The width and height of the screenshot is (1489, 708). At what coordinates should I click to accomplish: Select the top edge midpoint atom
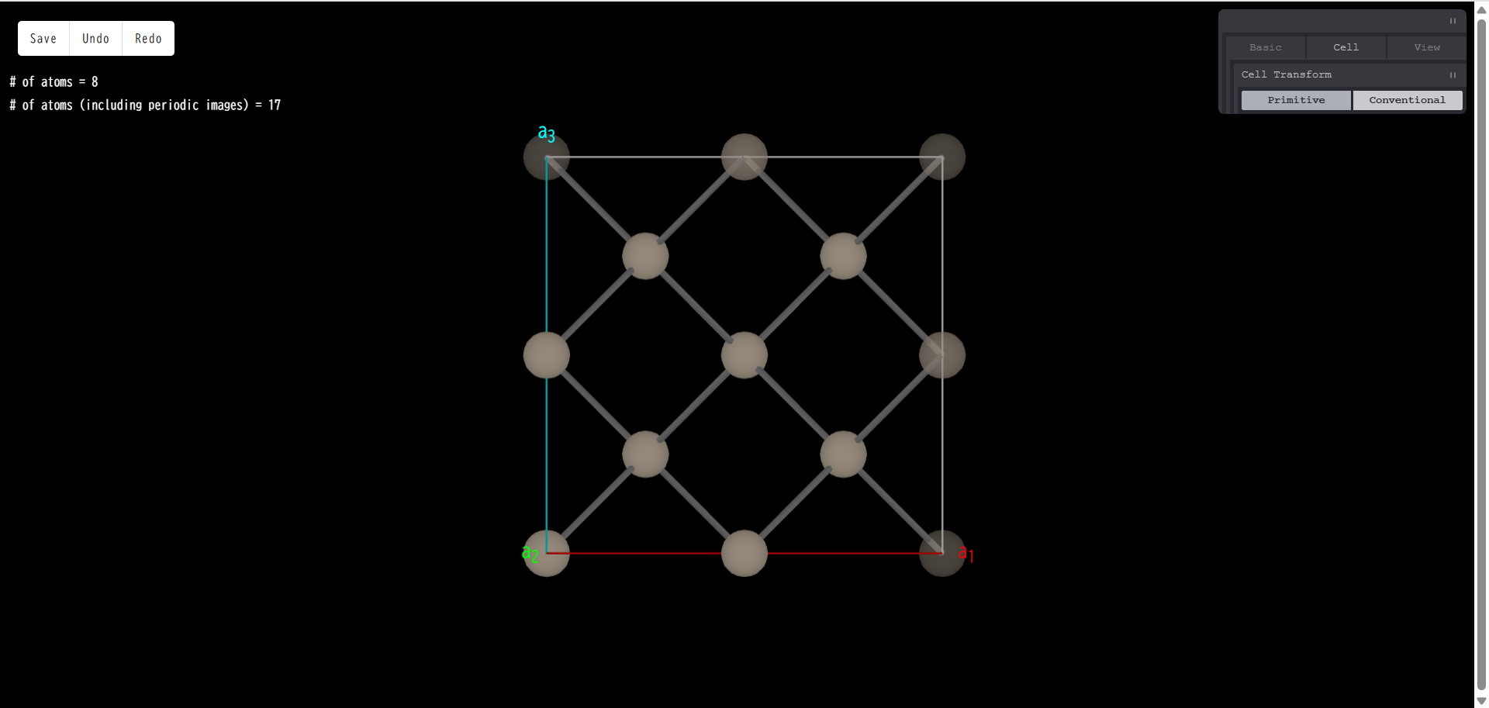(x=744, y=157)
